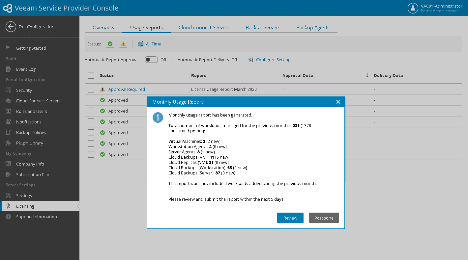The image size is (468, 260).
Task: Open Subscription Plans in sidebar
Action: pos(34,174)
